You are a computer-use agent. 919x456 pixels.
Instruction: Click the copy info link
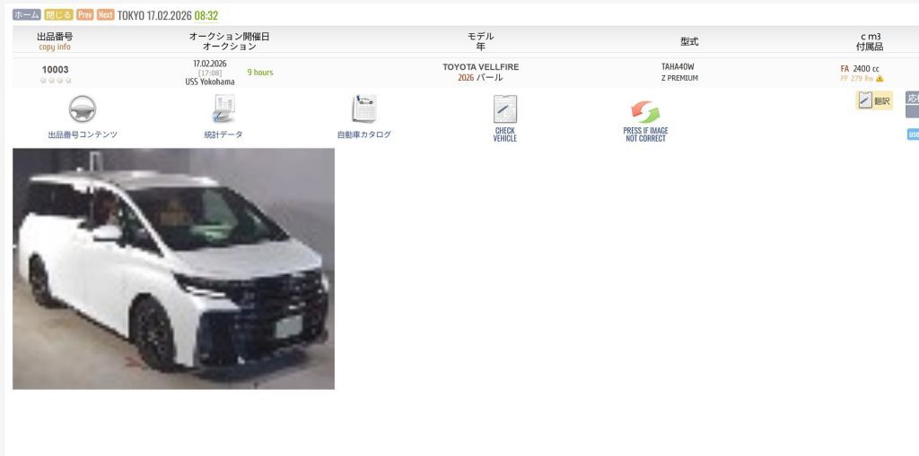(55, 47)
